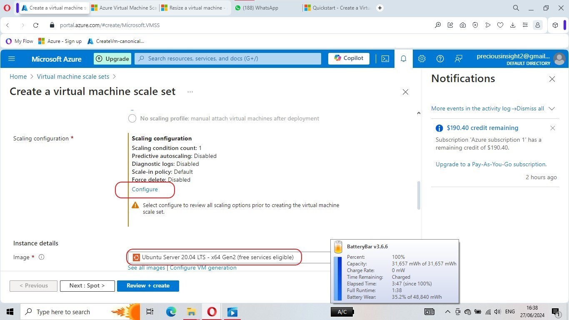Click the Windows taskbar search box
The width and height of the screenshot is (569, 320).
pos(80,312)
